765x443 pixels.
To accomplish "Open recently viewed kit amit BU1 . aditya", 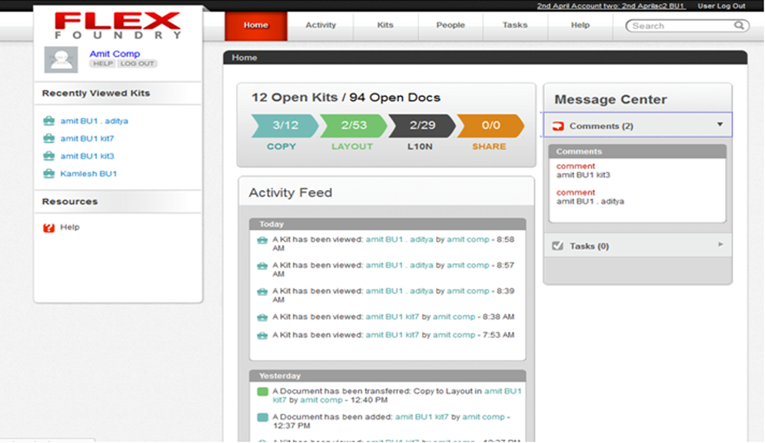I will tap(94, 121).
